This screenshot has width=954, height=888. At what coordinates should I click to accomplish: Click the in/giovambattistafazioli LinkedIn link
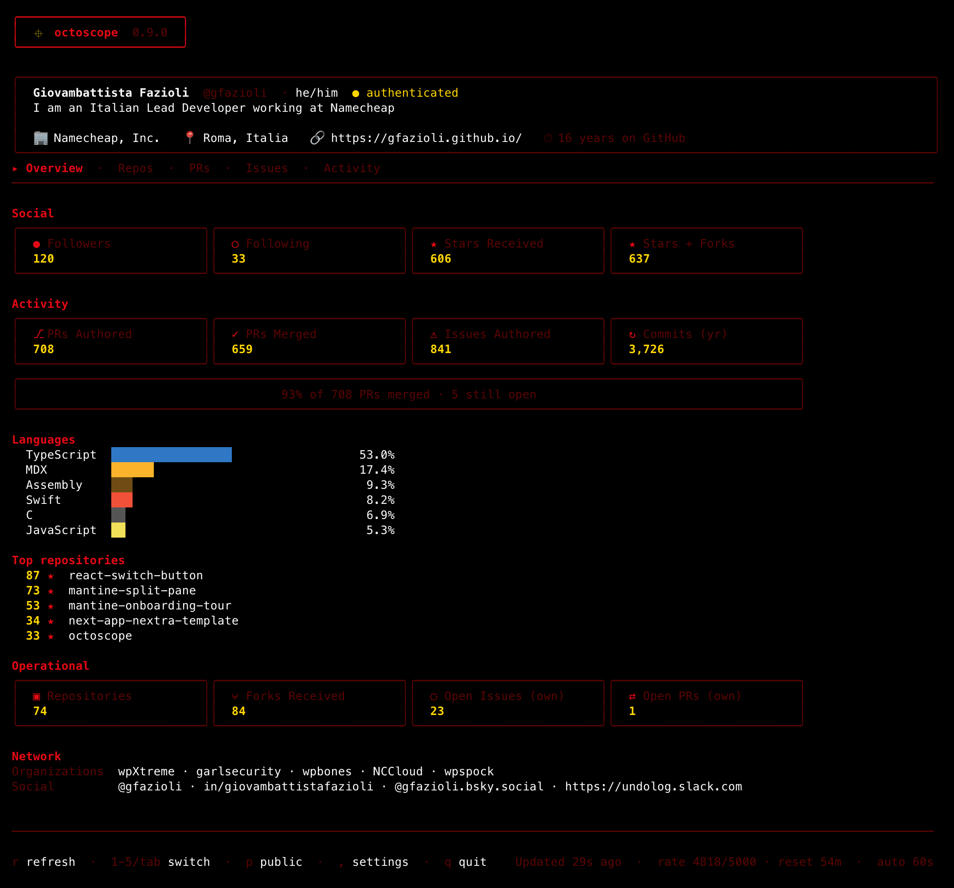289,786
